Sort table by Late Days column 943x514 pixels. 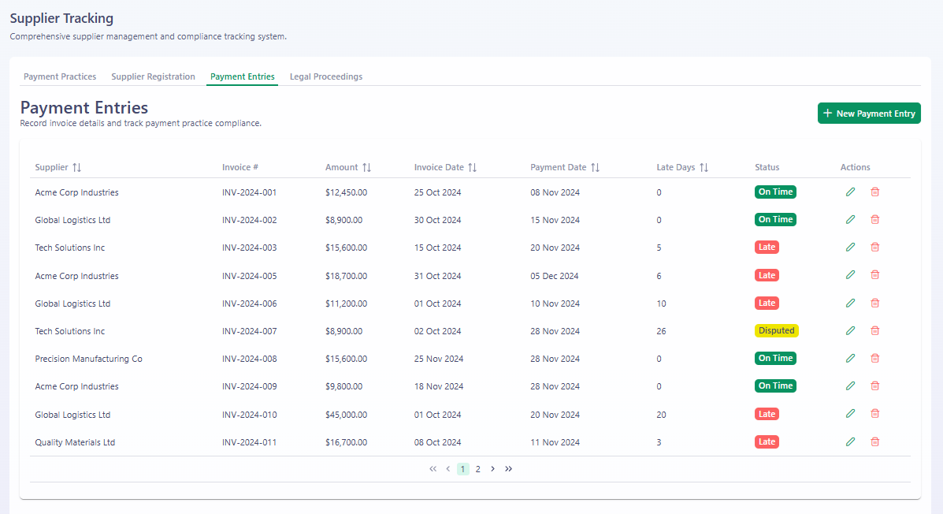tap(704, 168)
